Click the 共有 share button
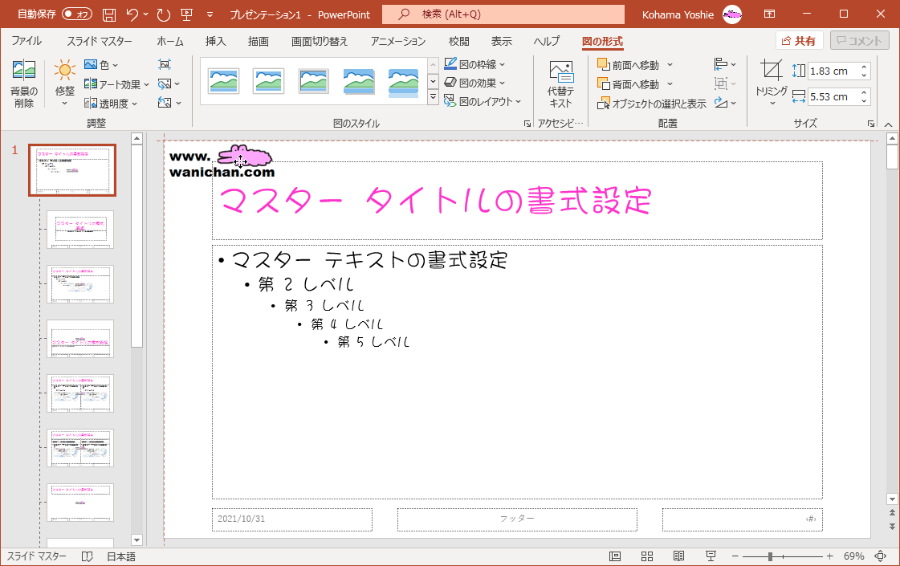Viewport: 900px width, 566px height. pyautogui.click(x=799, y=41)
